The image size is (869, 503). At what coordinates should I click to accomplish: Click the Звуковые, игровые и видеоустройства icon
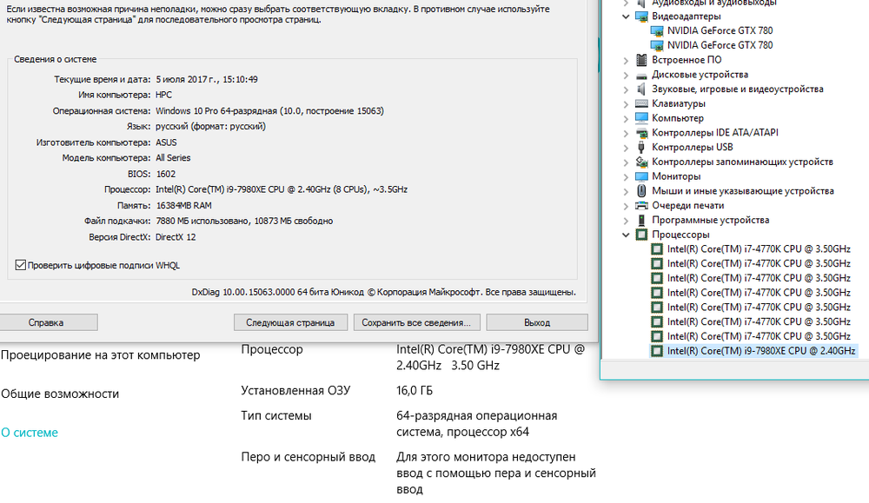(641, 89)
